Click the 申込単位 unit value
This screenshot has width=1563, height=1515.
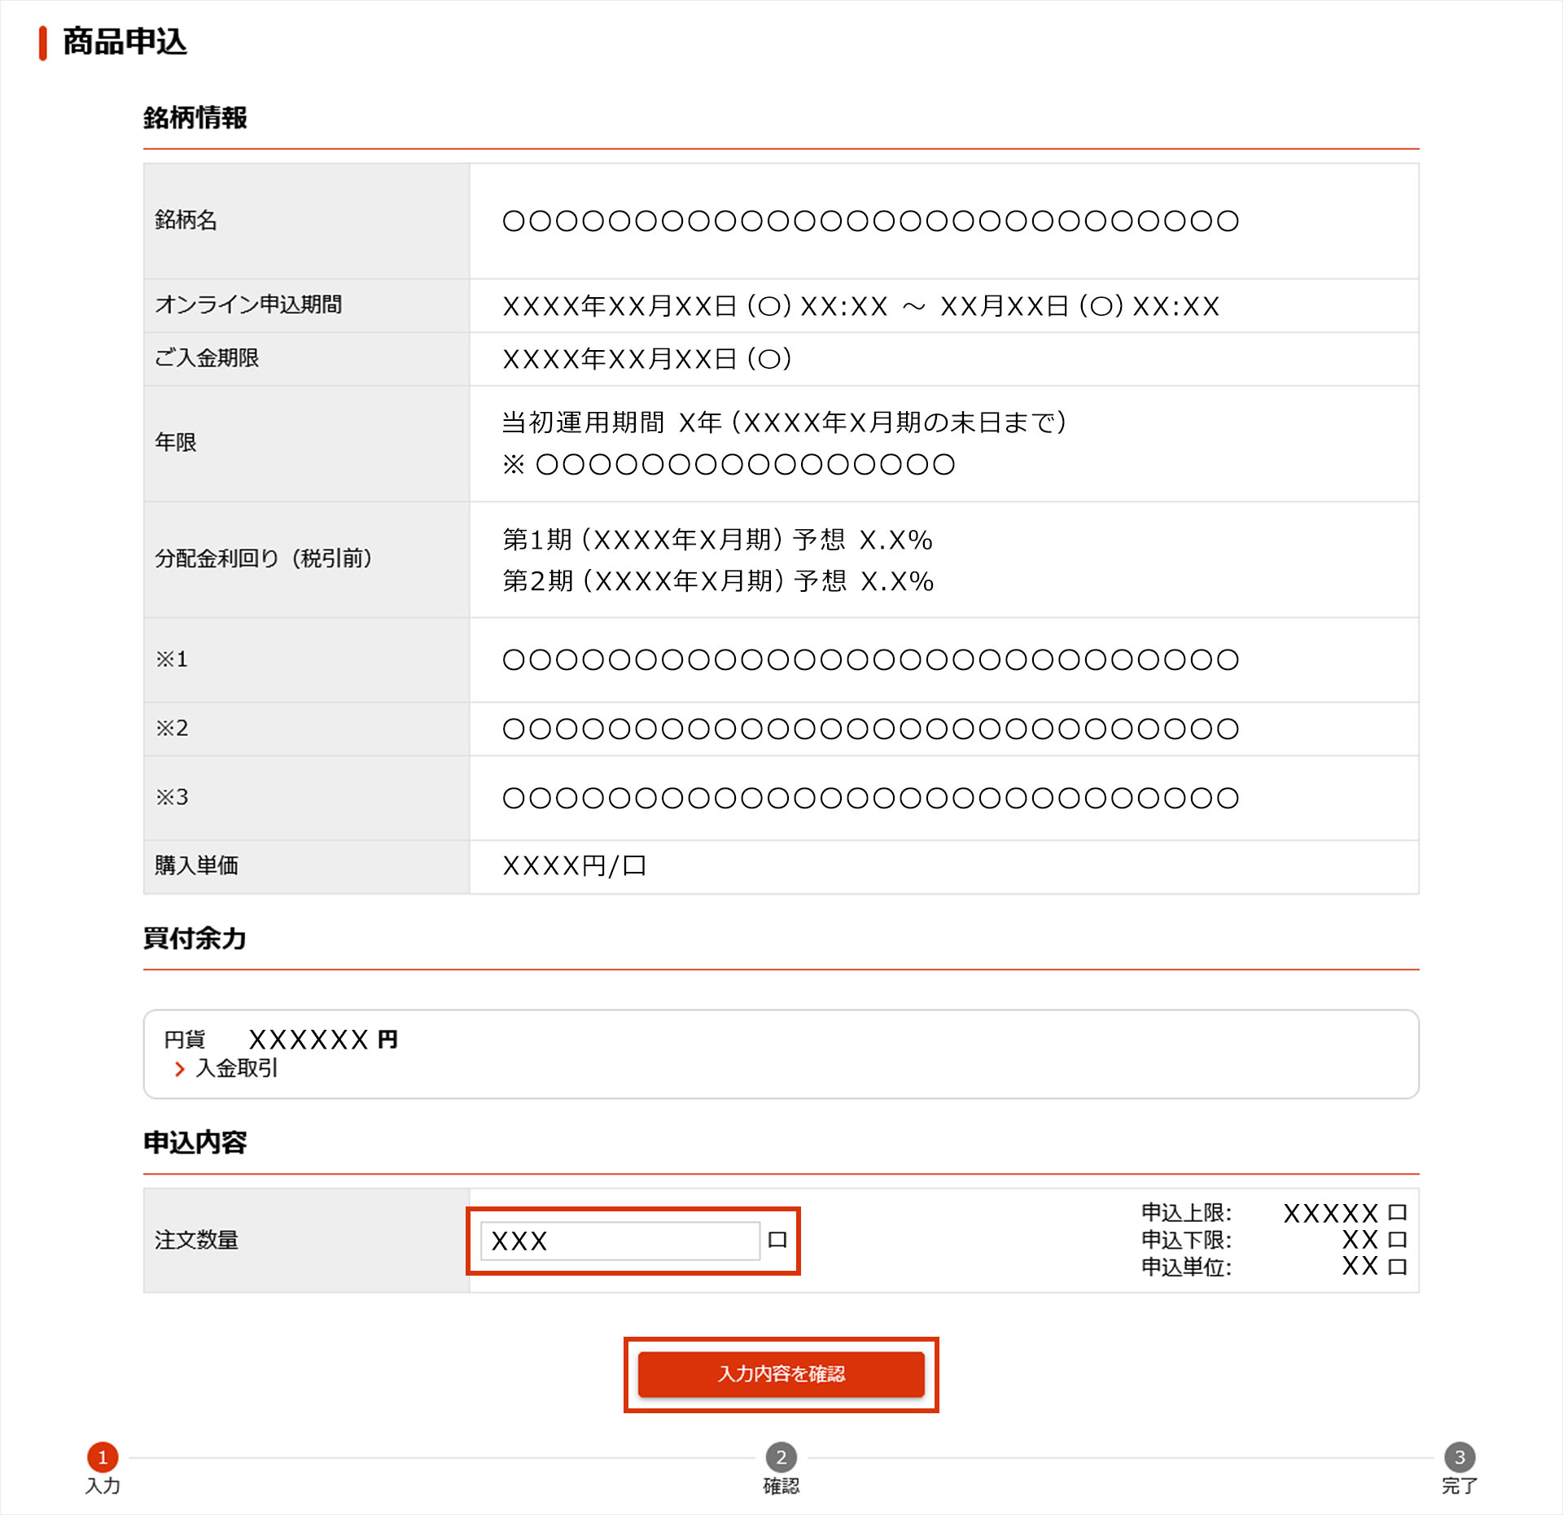(x=1373, y=1267)
